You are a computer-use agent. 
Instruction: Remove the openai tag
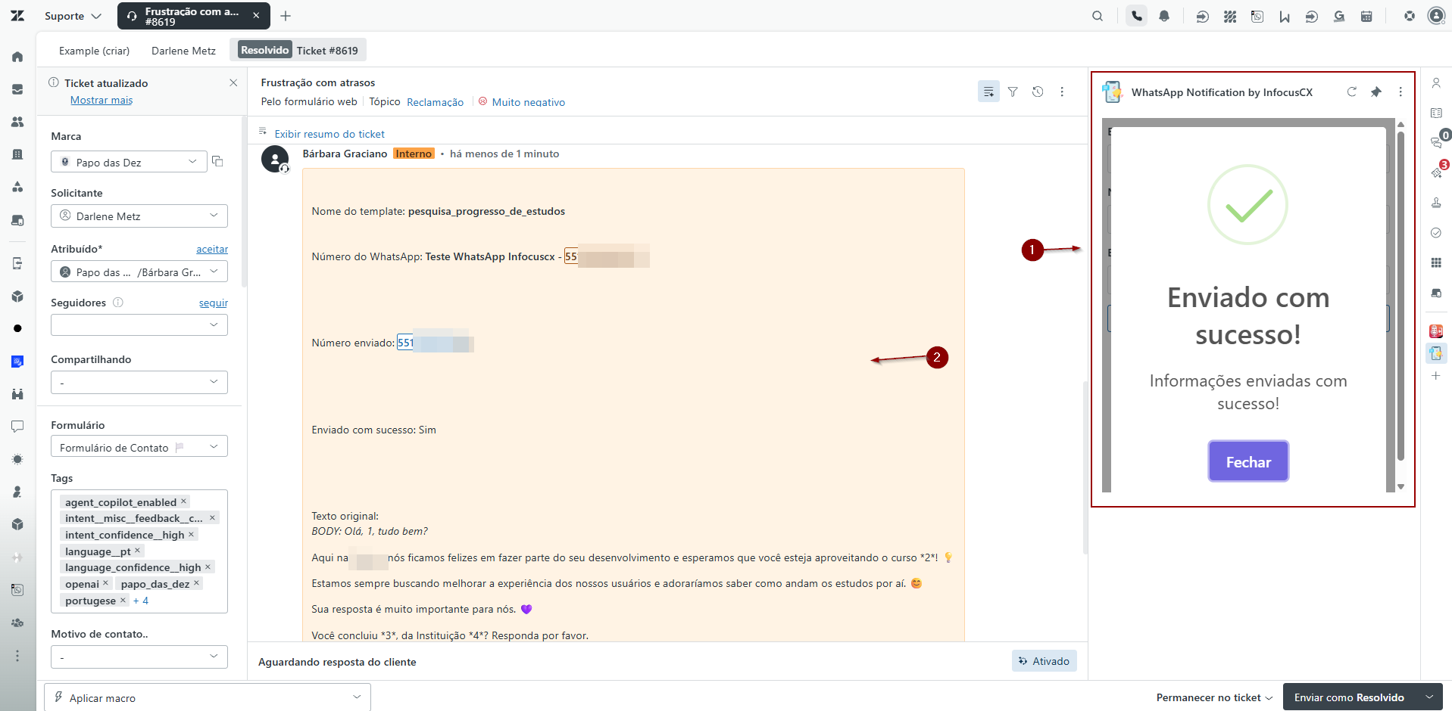coord(105,583)
